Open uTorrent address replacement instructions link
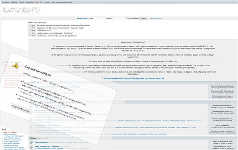 click(x=133, y=78)
